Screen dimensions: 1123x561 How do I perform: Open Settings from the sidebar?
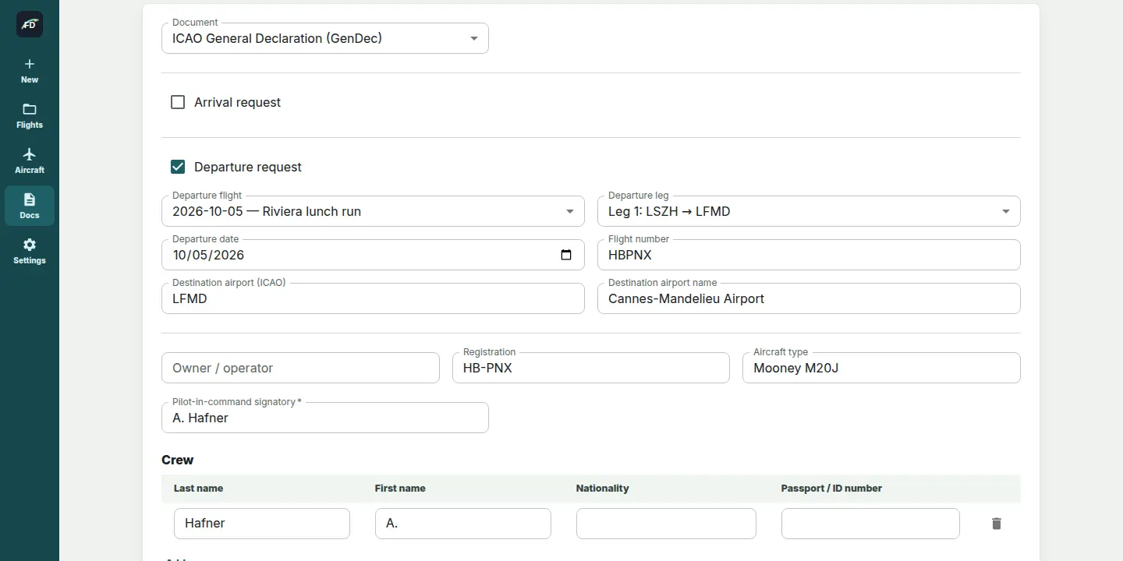point(30,251)
